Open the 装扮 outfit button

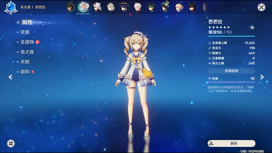pyautogui.click(x=232, y=144)
